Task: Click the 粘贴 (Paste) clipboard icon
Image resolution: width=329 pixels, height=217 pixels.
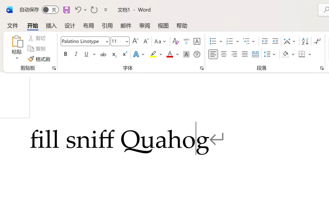Action: tap(17, 41)
